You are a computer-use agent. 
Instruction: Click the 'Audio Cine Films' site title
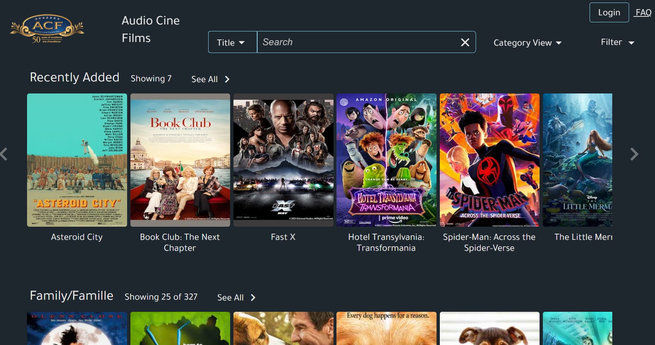click(x=151, y=29)
